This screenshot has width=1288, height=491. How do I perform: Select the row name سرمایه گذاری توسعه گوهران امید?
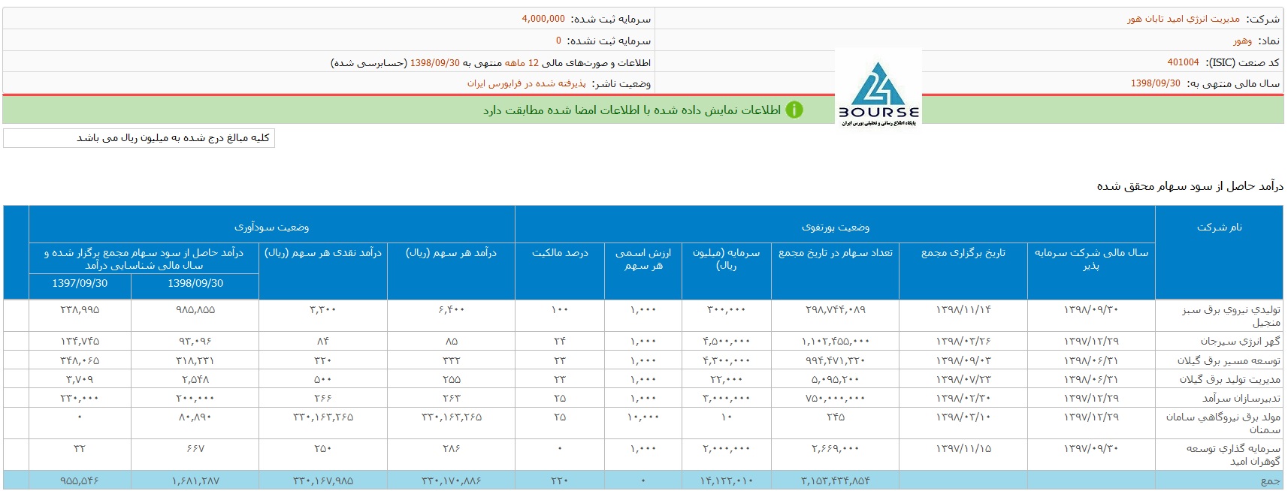(x=1234, y=455)
